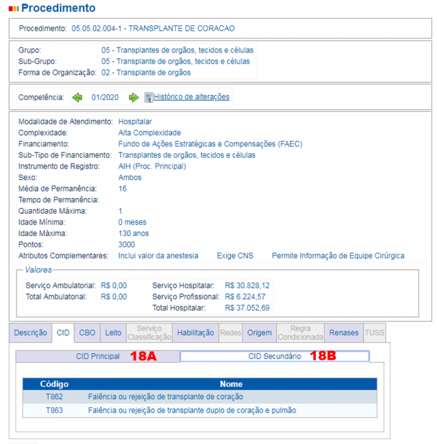Switch to the Renases tab

[x=344, y=333]
